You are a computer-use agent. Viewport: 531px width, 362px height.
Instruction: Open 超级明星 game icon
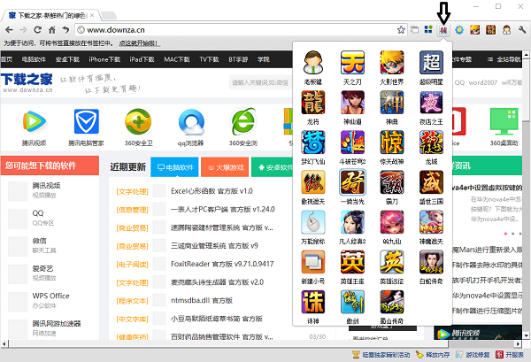coord(431,63)
